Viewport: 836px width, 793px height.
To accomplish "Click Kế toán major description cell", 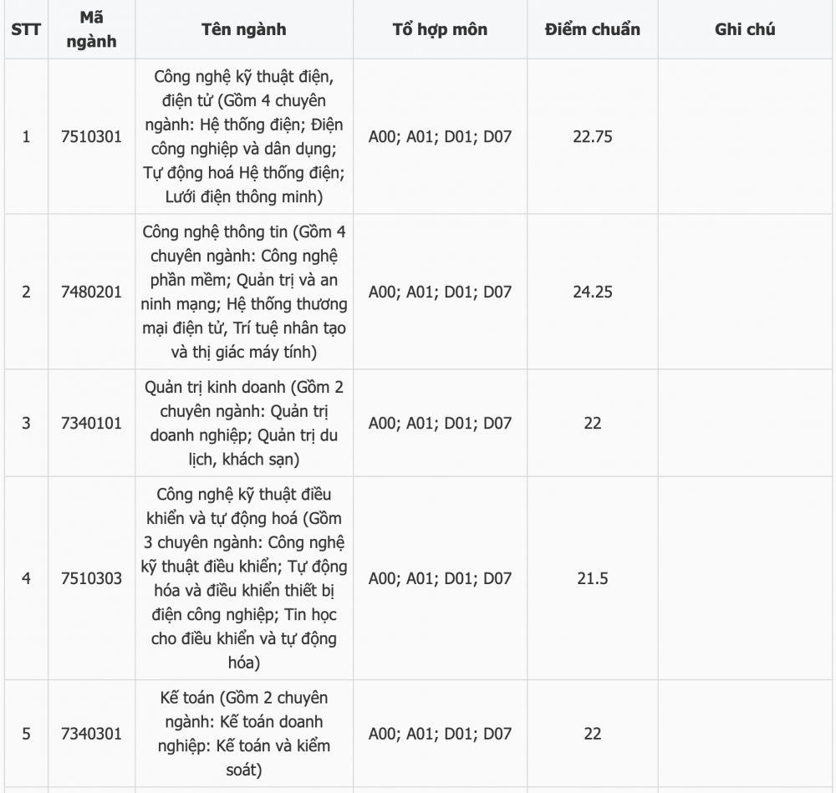I will [x=244, y=734].
